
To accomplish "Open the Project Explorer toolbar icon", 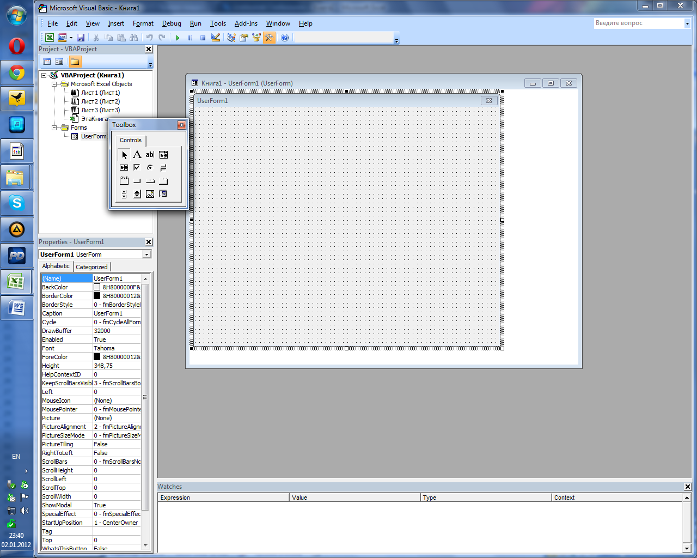I will 231,38.
